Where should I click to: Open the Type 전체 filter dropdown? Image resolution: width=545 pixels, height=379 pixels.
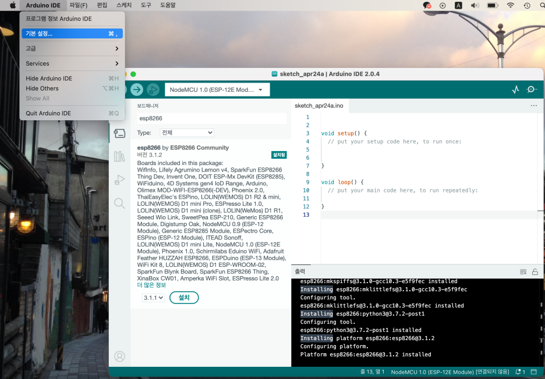[x=187, y=133]
